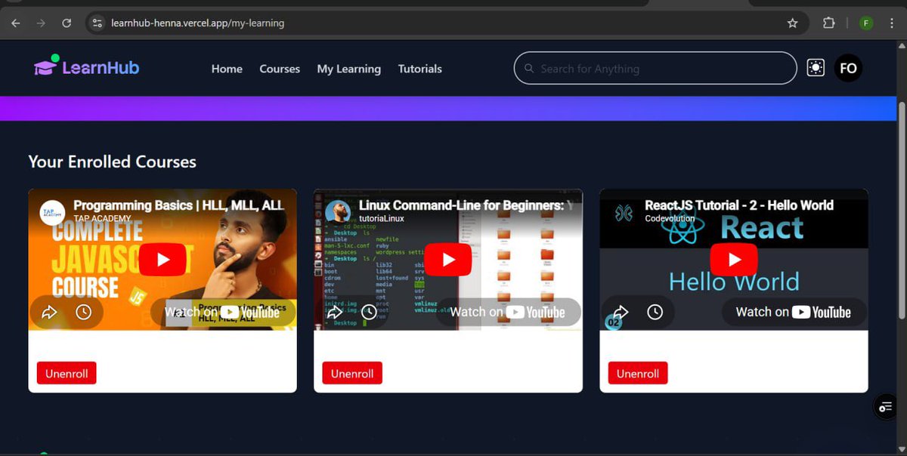
Task: Click the TAP Academy channel avatar
Action: point(52,212)
